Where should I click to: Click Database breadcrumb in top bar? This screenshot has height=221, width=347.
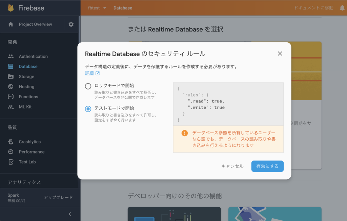tap(123, 8)
